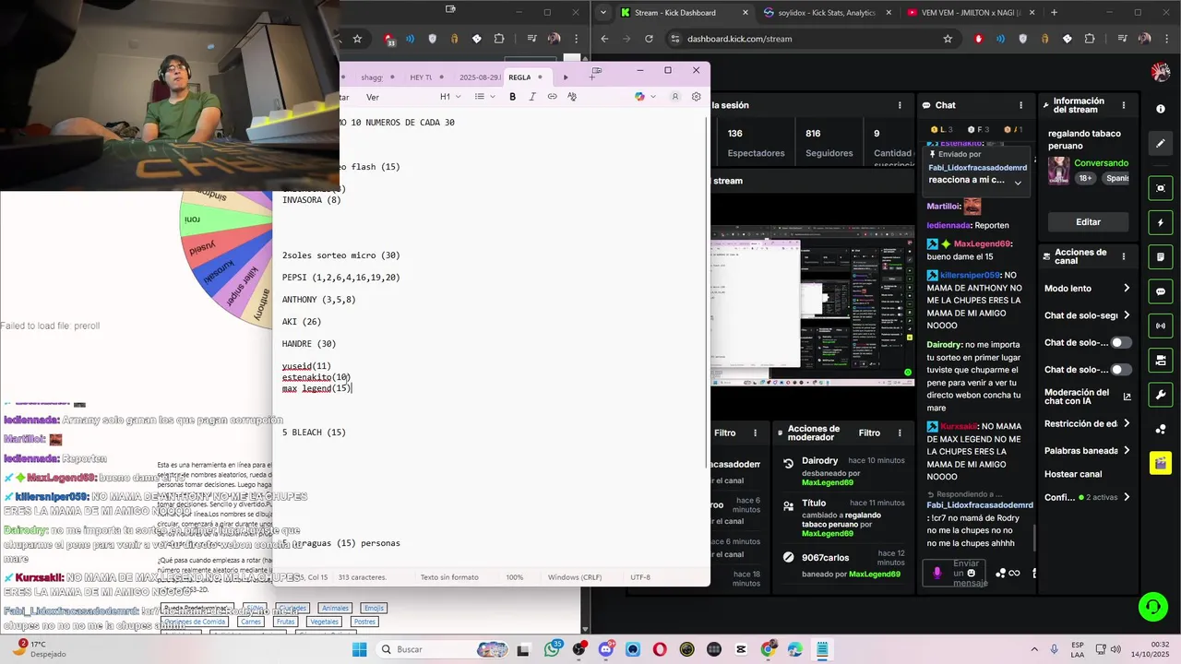Open the Windows Start menu
Screen dimensions: 1181x664
coord(359,649)
